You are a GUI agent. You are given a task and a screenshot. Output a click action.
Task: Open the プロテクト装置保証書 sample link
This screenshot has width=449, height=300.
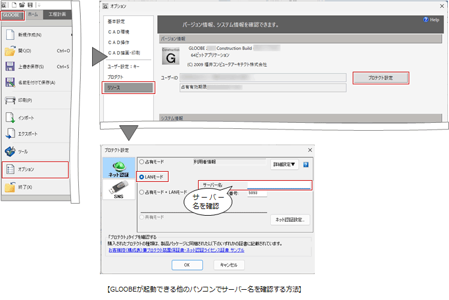coord(176,250)
